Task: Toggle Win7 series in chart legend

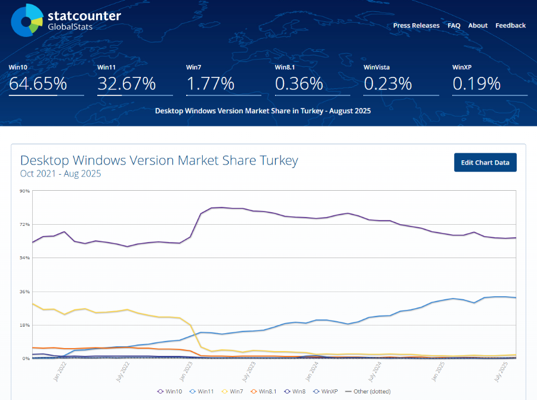Action: (233, 392)
